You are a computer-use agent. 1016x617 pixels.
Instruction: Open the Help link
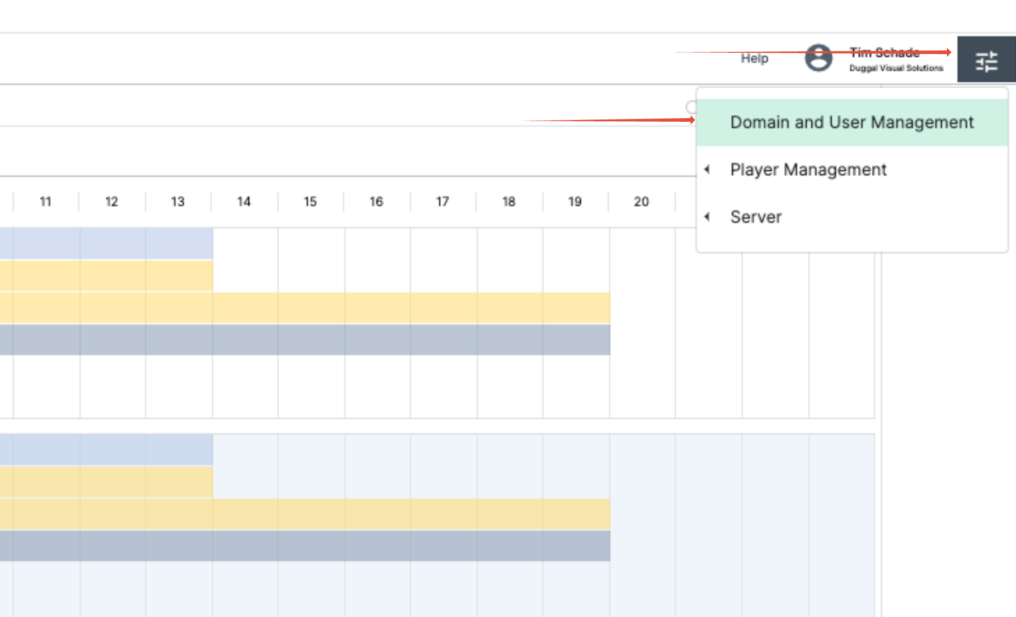coord(754,58)
